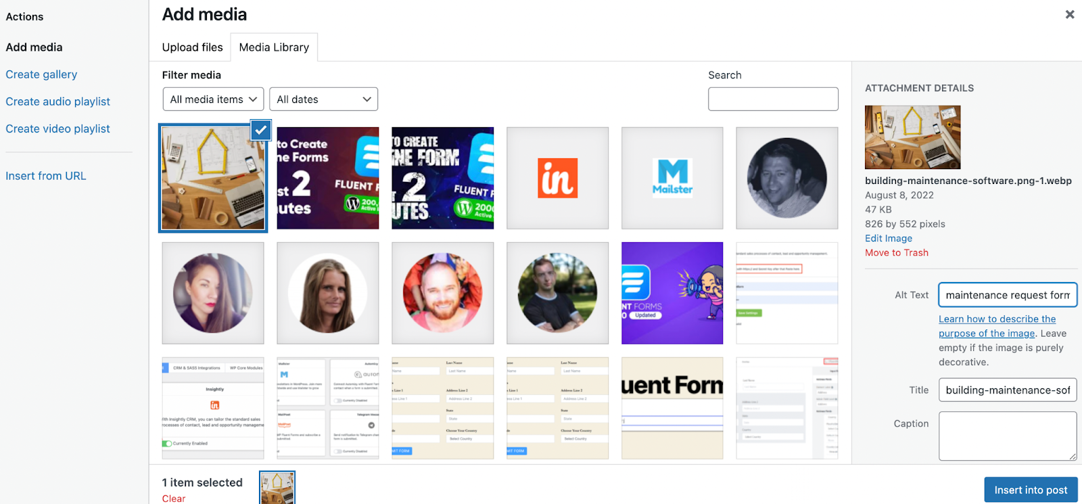Select the dark-haired woman selfie avatar thumbnail
The width and height of the screenshot is (1082, 504).
pos(213,293)
